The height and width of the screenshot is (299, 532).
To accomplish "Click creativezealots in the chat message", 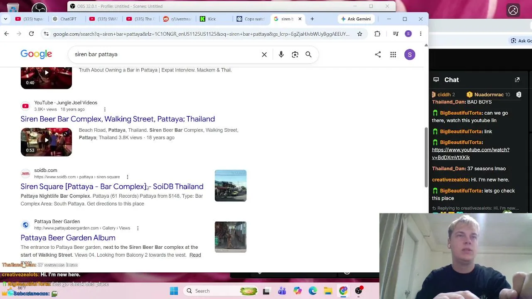I will click(450, 180).
